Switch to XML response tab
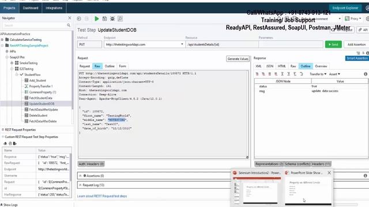Image resolution: width=369 pixels, height=207 pixels. 258,66
